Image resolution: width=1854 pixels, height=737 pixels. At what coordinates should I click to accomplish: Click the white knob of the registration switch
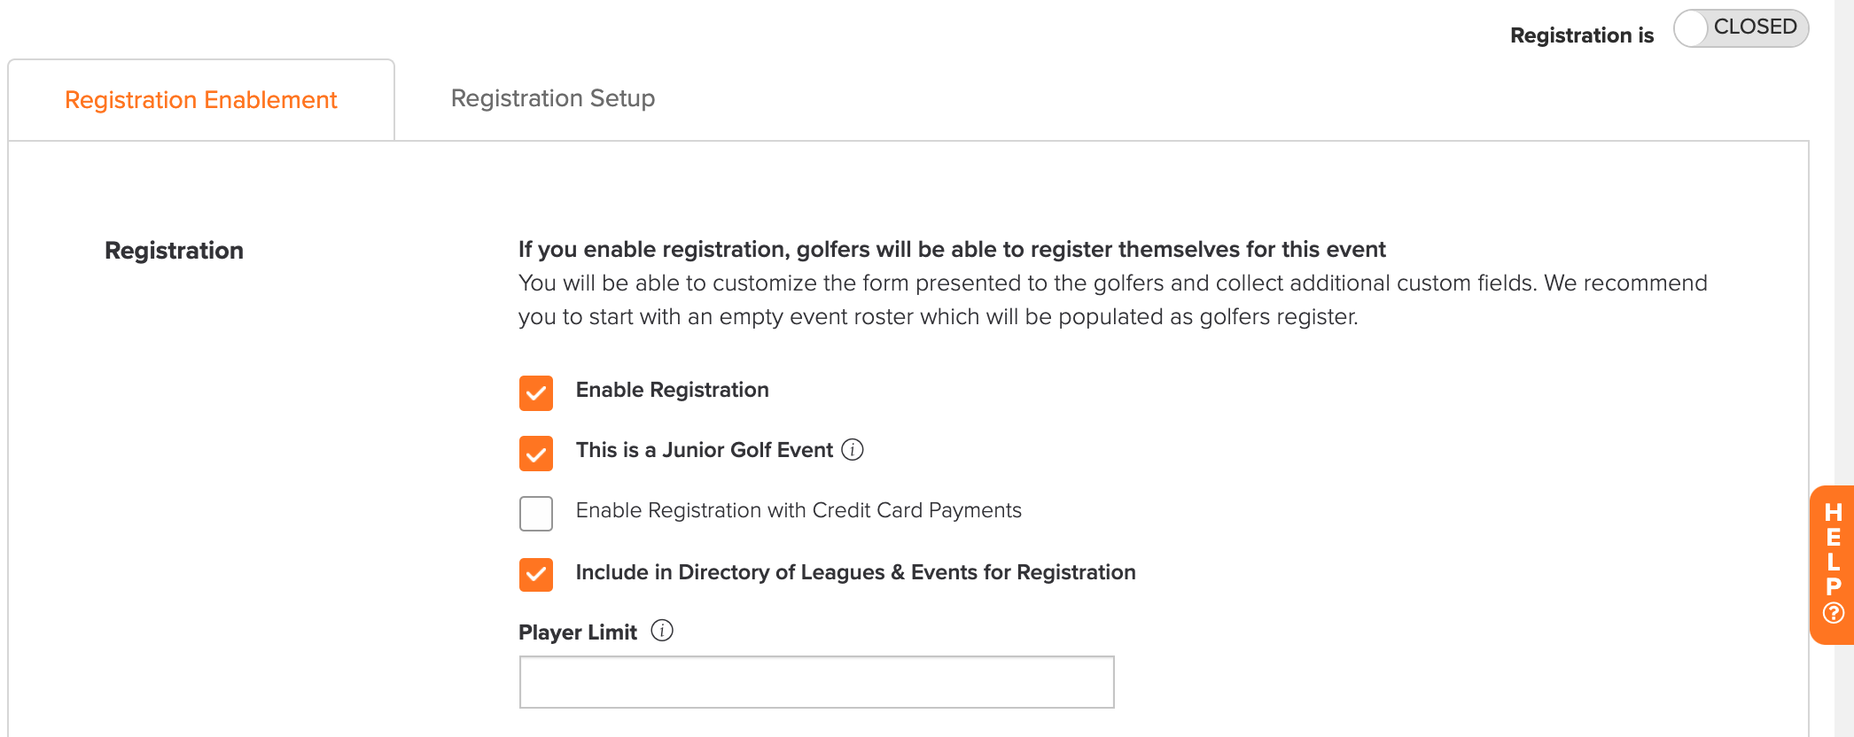click(x=1691, y=28)
